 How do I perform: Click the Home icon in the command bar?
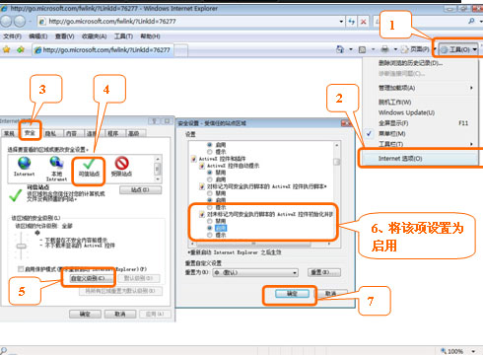340,49
